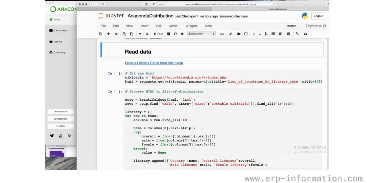Click the split columns toolbar icon

click(246, 34)
